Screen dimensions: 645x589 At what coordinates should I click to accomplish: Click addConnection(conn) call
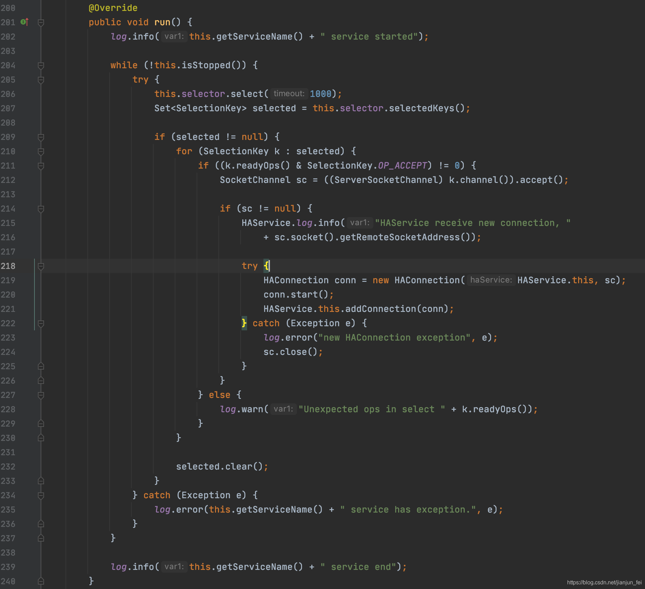tap(397, 309)
